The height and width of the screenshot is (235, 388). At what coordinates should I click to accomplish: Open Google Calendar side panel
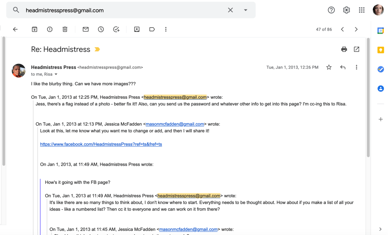click(380, 31)
